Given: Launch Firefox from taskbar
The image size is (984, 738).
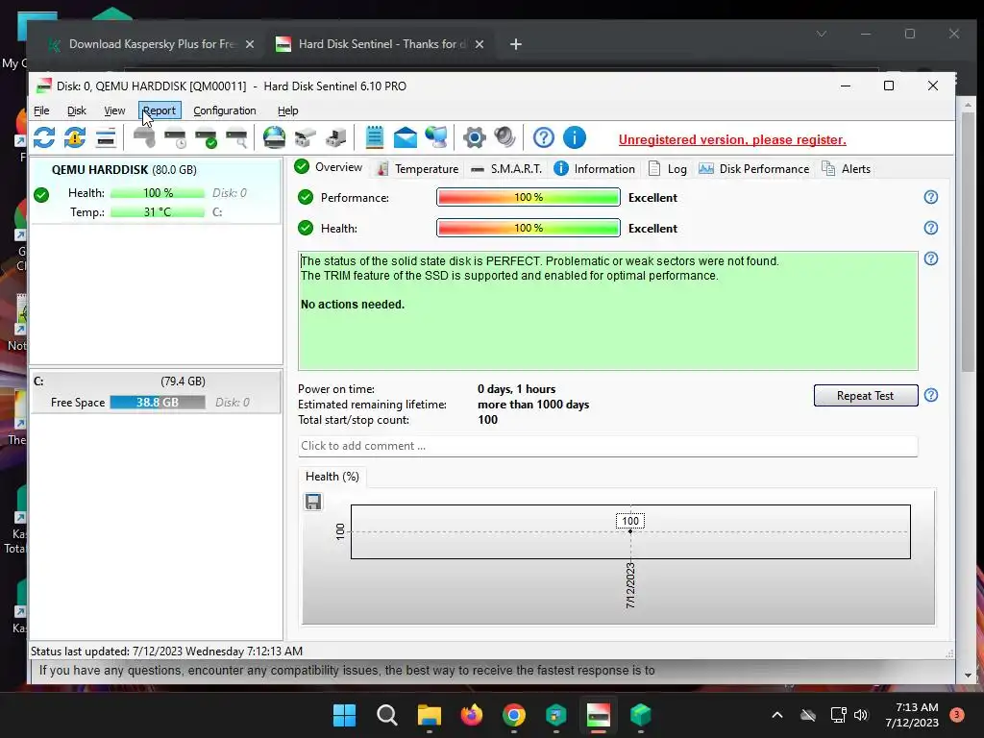Looking at the screenshot, I should [x=471, y=715].
